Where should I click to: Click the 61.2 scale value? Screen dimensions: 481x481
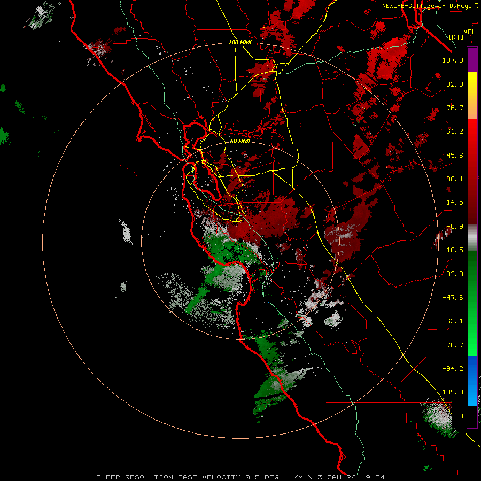455,131
